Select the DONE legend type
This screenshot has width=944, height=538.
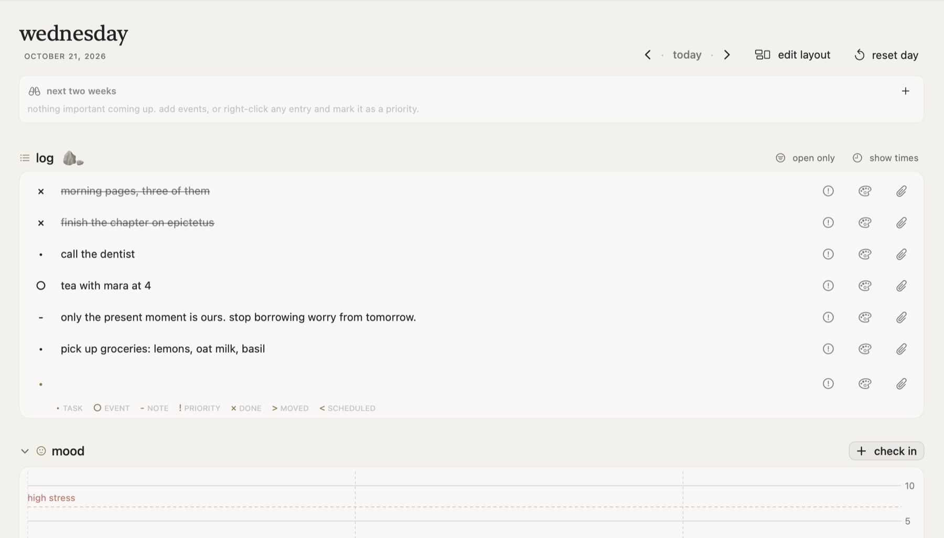pyautogui.click(x=246, y=408)
